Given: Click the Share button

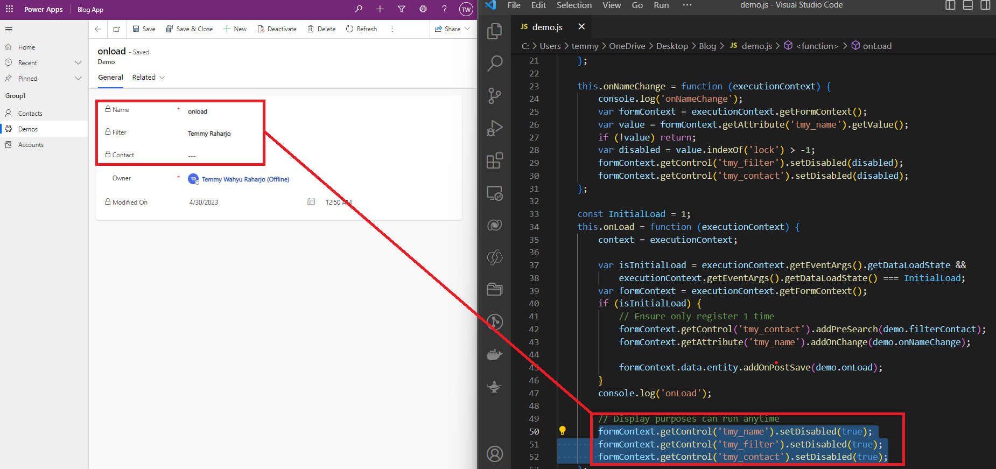Looking at the screenshot, I should (x=448, y=29).
